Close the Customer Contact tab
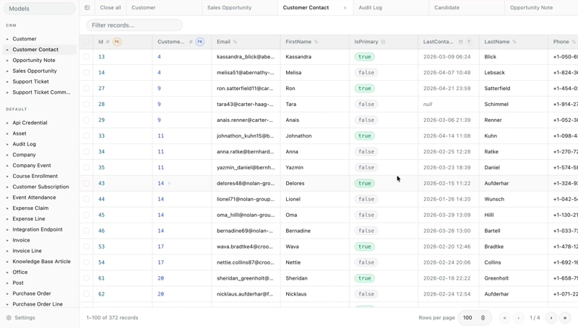 (345, 8)
